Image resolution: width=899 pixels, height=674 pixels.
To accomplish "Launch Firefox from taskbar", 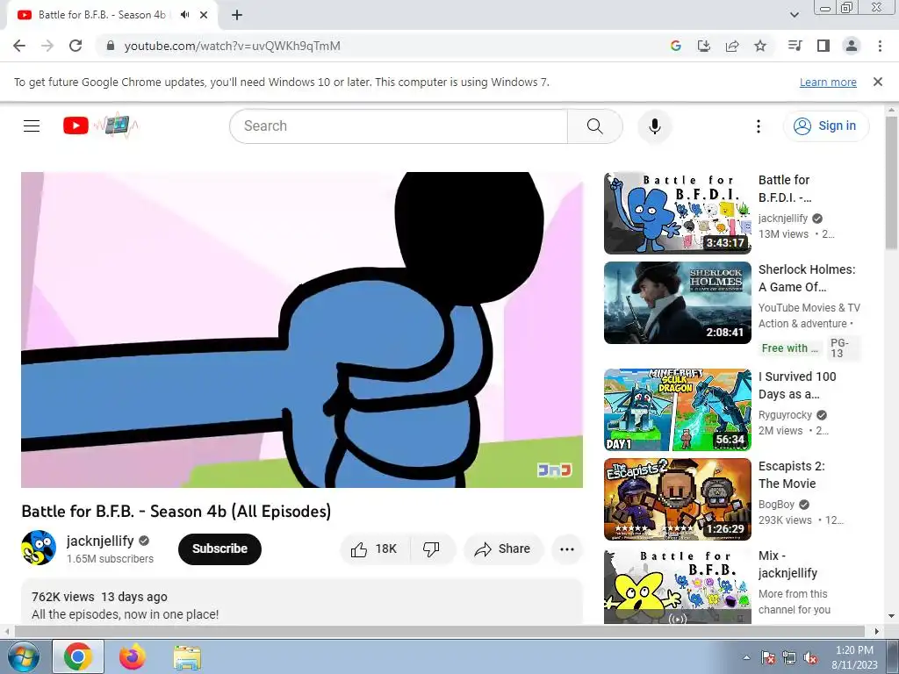I will coord(133,656).
